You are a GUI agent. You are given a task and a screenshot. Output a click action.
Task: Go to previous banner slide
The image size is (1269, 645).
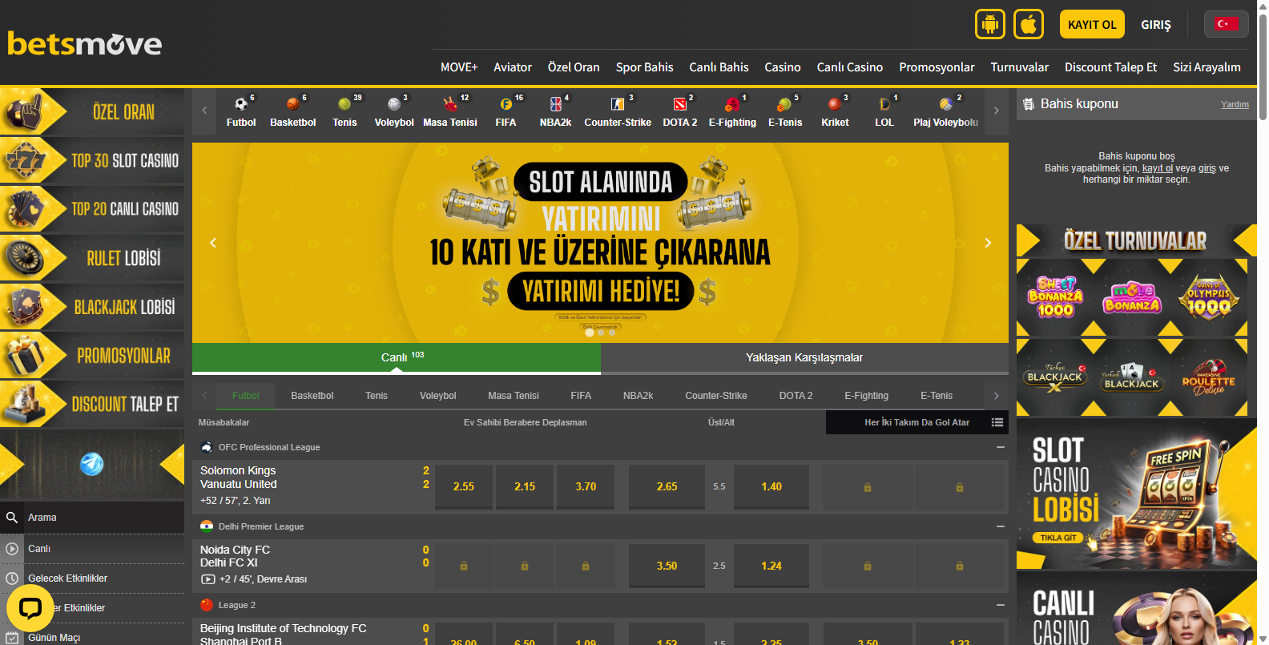pos(213,243)
